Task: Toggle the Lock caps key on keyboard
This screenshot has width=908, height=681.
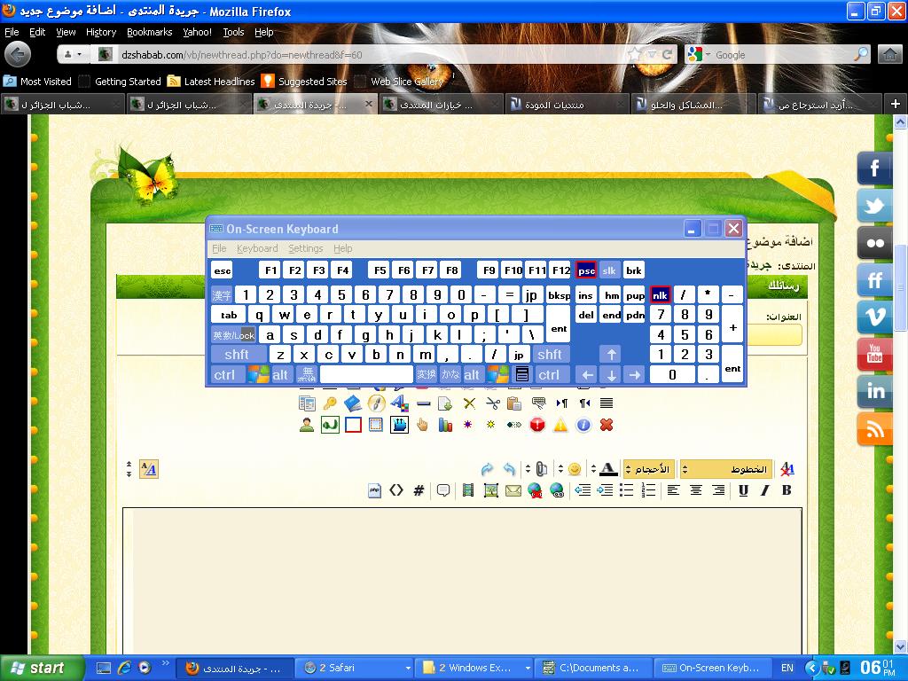Action: click(x=233, y=335)
